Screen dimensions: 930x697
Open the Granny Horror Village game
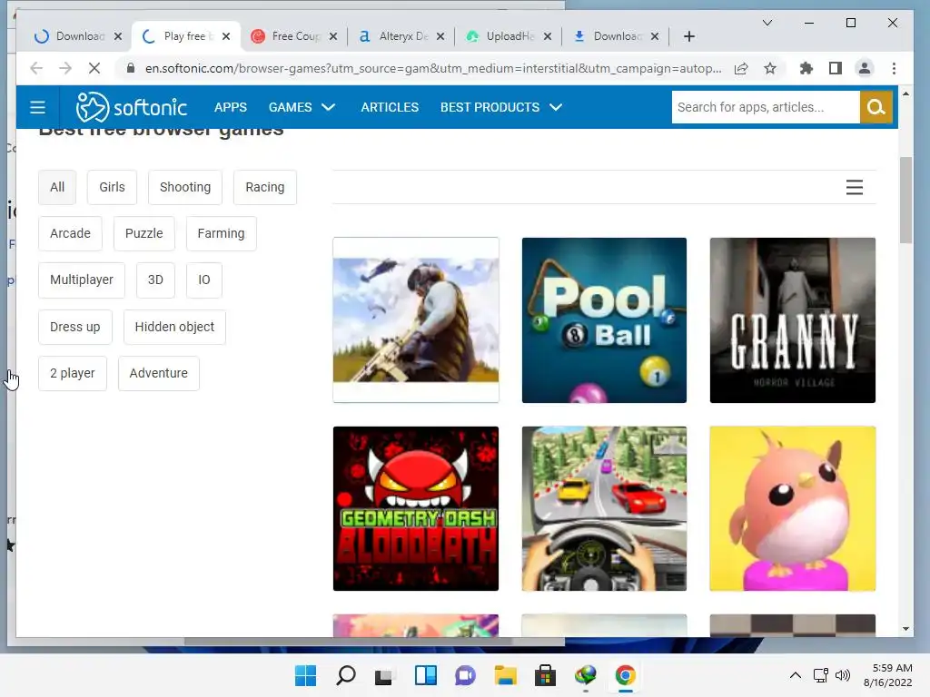point(792,320)
